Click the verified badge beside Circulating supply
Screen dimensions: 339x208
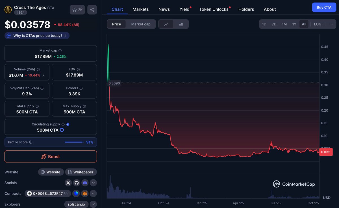pyautogui.click(x=68, y=124)
